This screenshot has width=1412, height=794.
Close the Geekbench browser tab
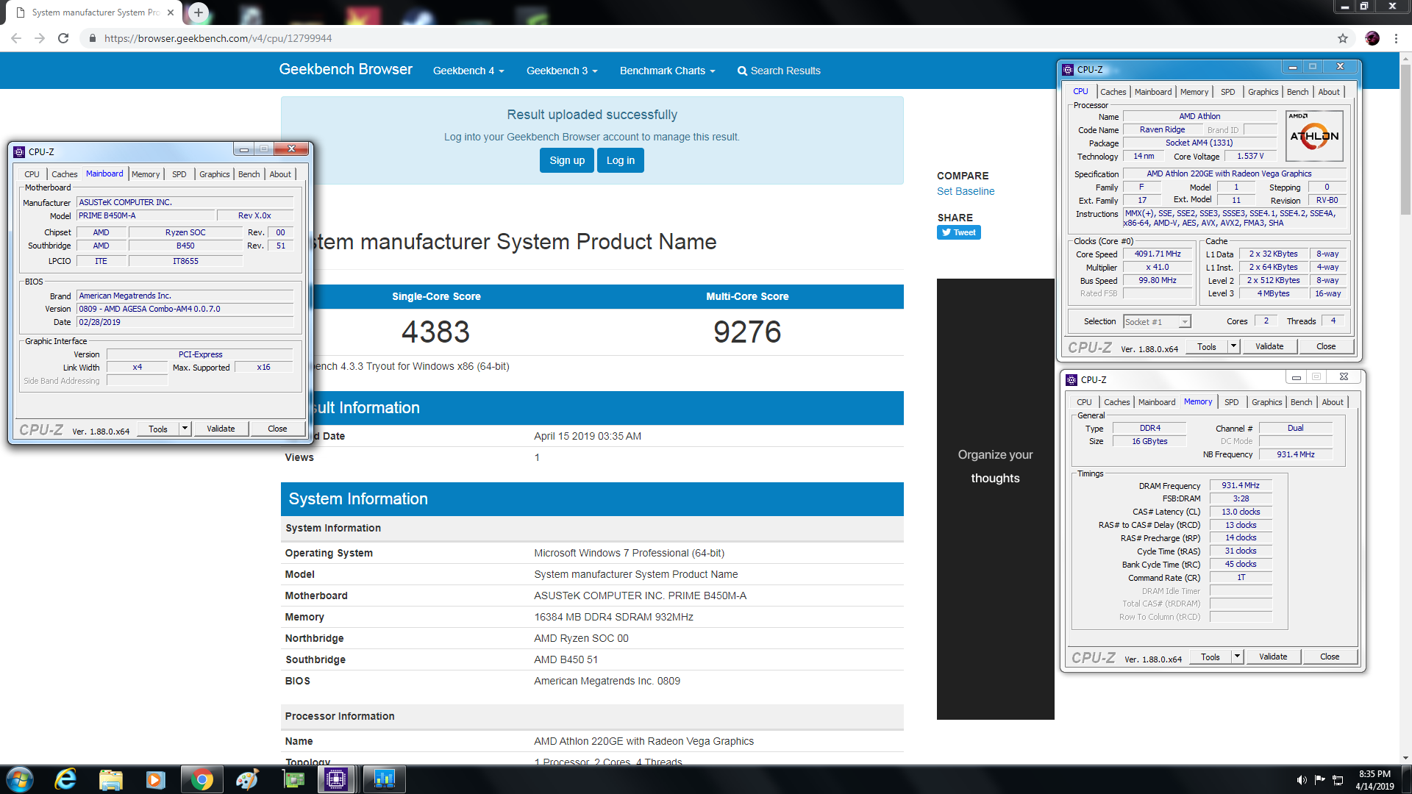(171, 12)
